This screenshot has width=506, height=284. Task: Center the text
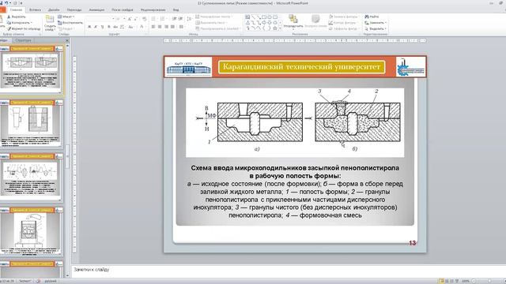(x=160, y=27)
